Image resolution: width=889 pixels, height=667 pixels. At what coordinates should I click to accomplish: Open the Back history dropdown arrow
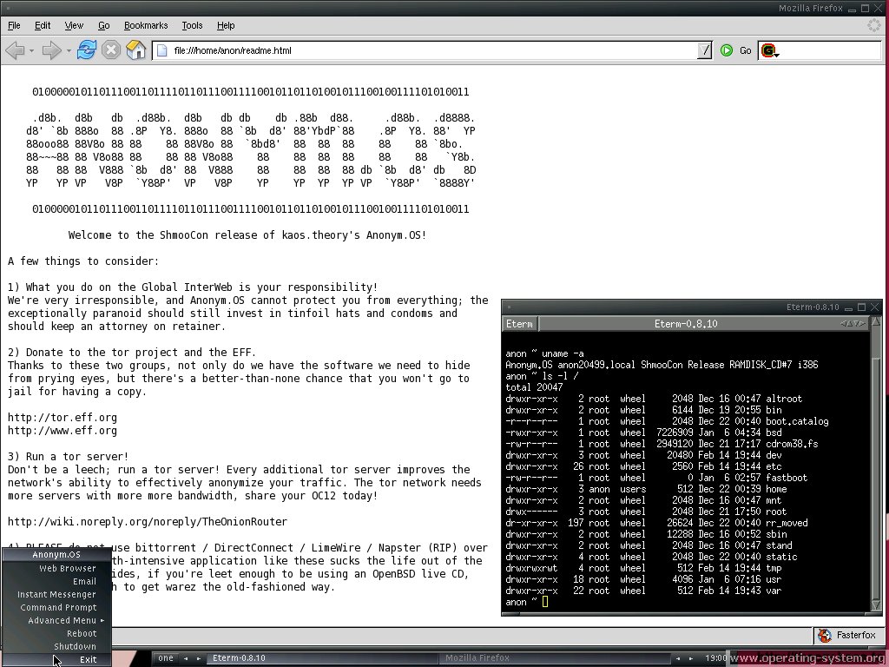point(31,50)
